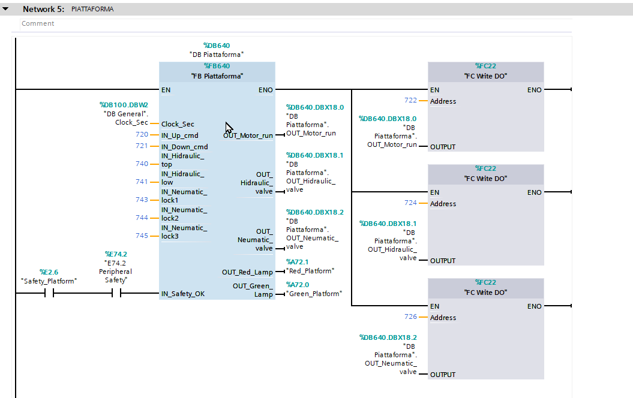This screenshot has height=398, width=633.
Task: Select %DB640.DBX18.0 operand next to FB output
Action: click(315, 107)
